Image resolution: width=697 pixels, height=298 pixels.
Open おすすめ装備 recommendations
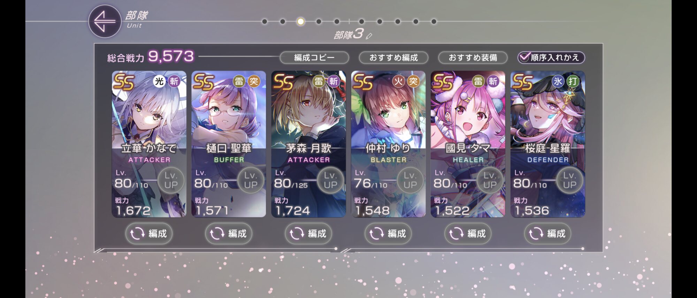[473, 57]
